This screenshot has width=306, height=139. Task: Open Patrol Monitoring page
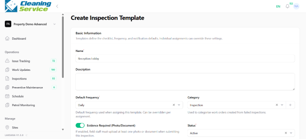(30, 105)
